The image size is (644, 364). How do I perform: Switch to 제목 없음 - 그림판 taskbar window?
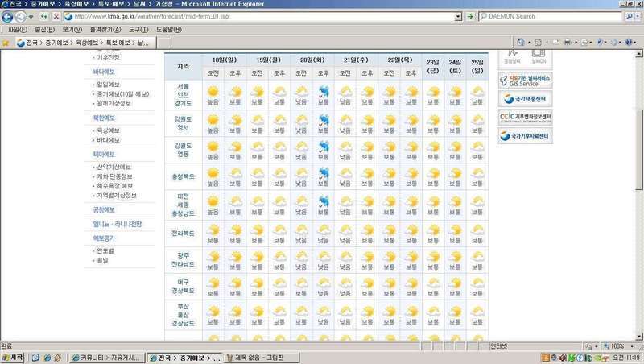pos(261,358)
